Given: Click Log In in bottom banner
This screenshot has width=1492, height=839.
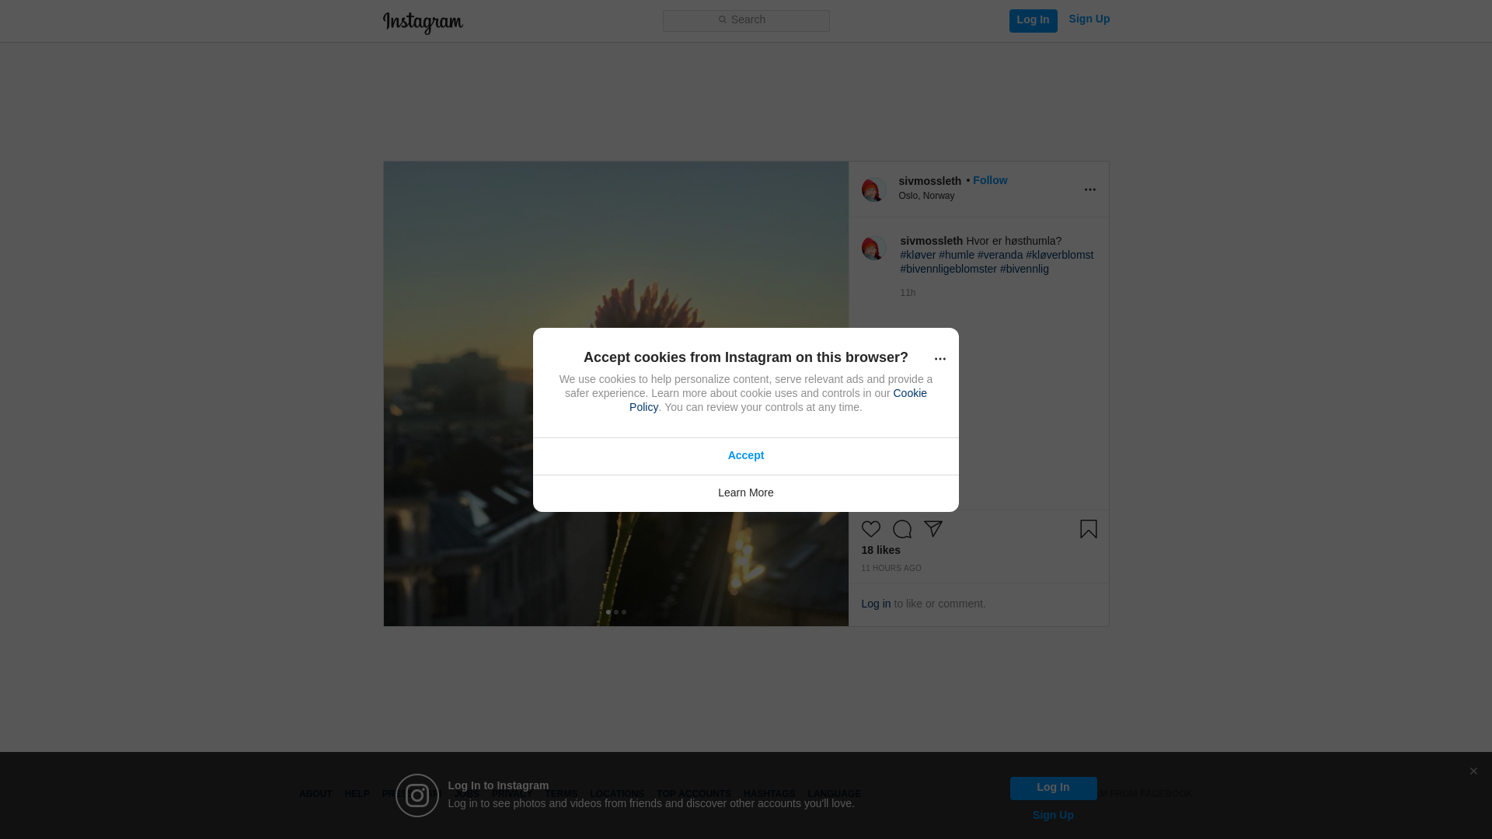Looking at the screenshot, I should [x=1053, y=788].
